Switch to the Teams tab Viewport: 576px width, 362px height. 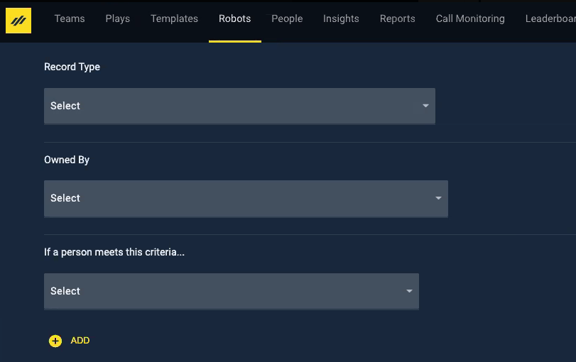[70, 18]
